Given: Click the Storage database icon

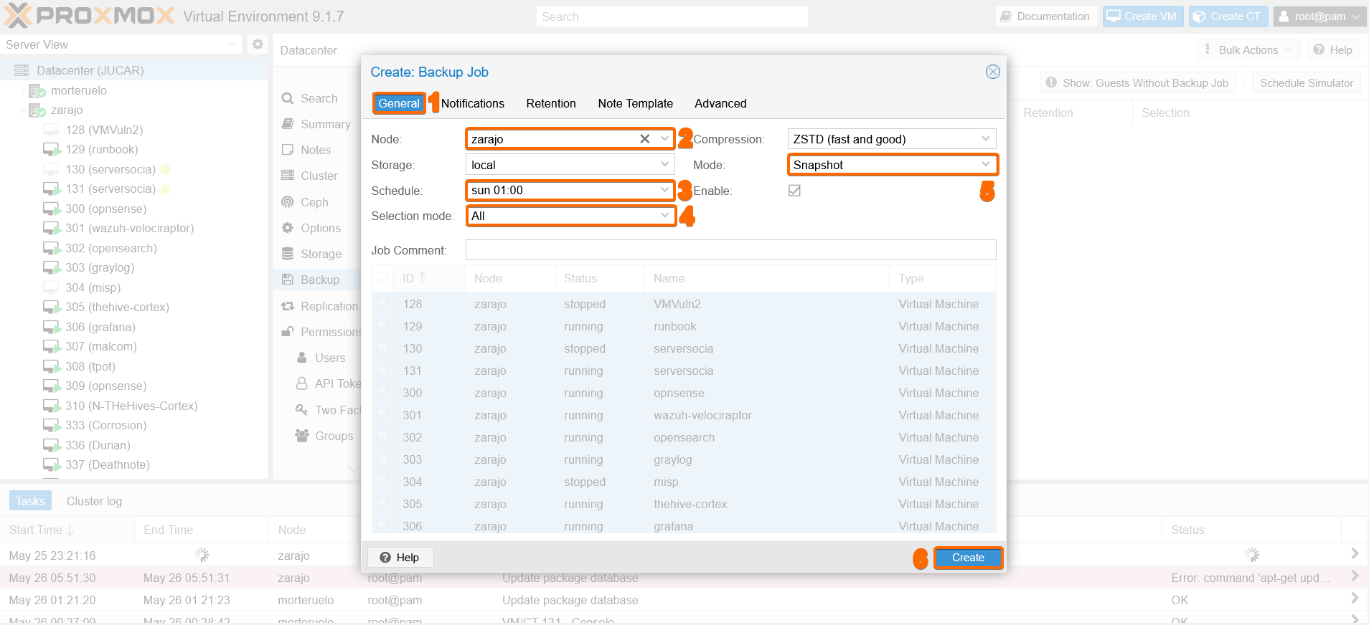Looking at the screenshot, I should tap(288, 254).
